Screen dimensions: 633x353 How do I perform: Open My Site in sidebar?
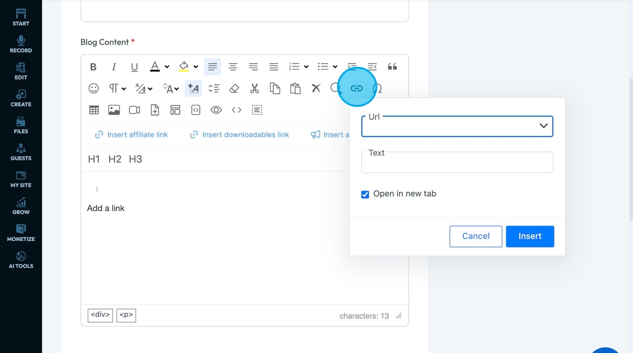[20, 180]
